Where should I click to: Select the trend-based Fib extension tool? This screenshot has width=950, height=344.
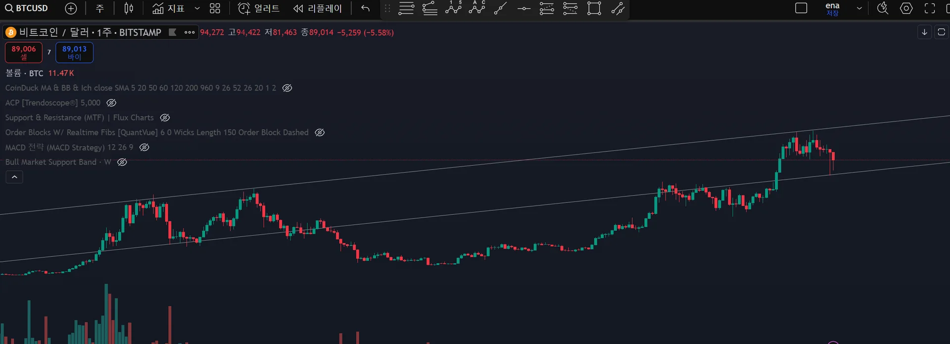point(570,8)
